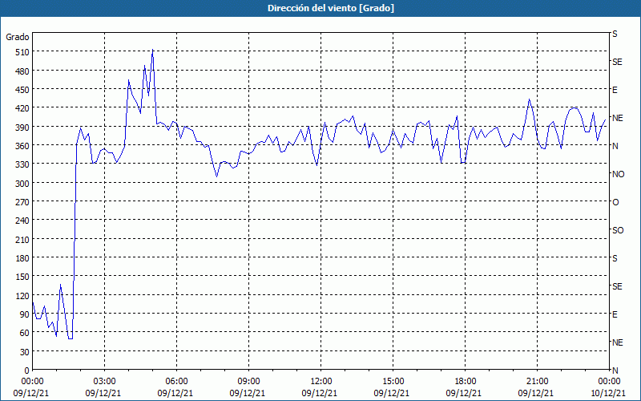Screen dimensions: 641x401
Task: Click the 09/12/21 date beneath 12:00
Action: pos(320,393)
